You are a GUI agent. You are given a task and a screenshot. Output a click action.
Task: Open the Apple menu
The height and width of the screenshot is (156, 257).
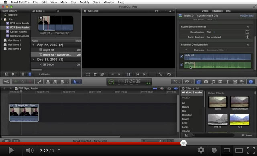[x=5, y=2]
